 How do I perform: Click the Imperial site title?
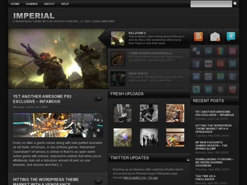pos(34,16)
